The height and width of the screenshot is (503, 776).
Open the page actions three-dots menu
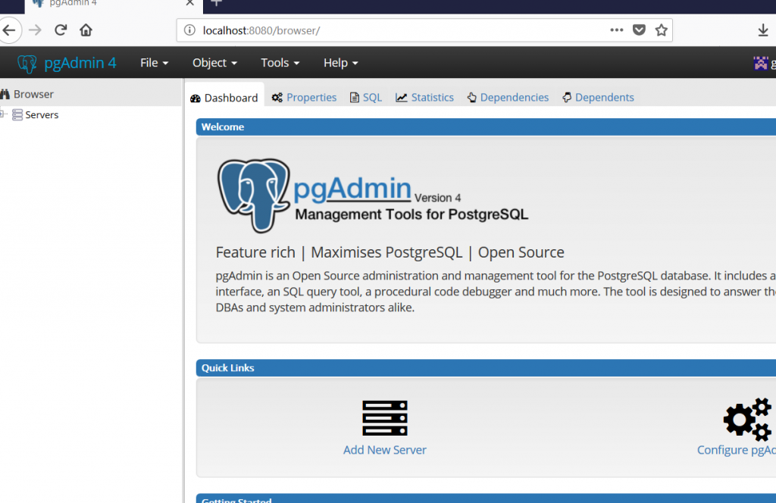[x=616, y=30]
